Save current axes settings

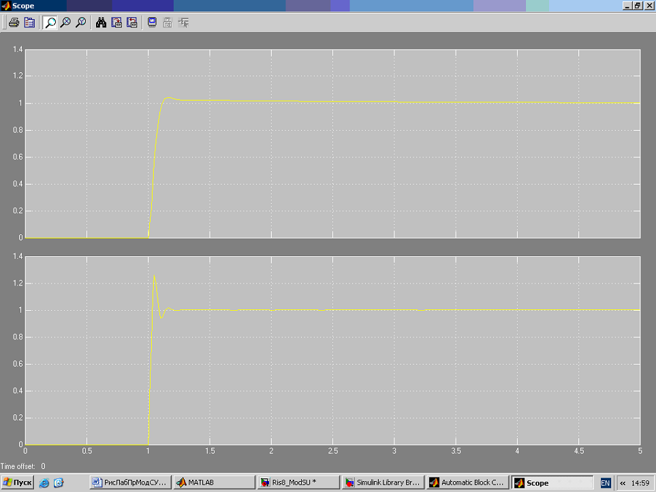(x=116, y=22)
